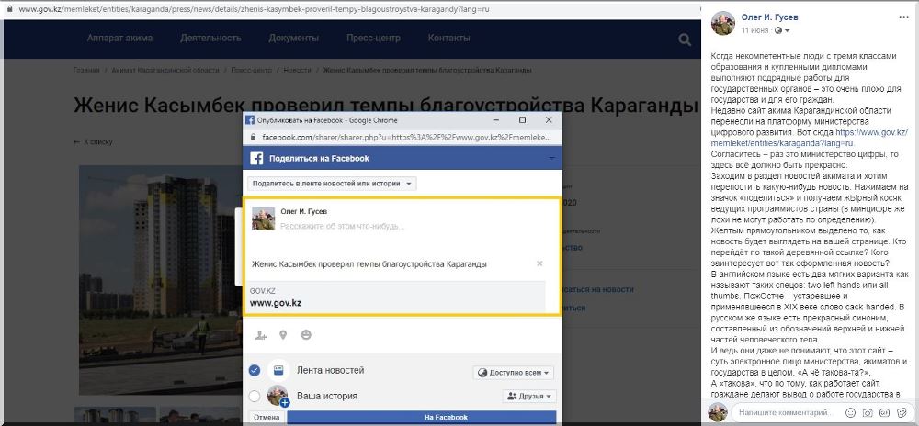Click the browser address bar URL
This screenshot has width=919, height=426.
(x=254, y=9)
